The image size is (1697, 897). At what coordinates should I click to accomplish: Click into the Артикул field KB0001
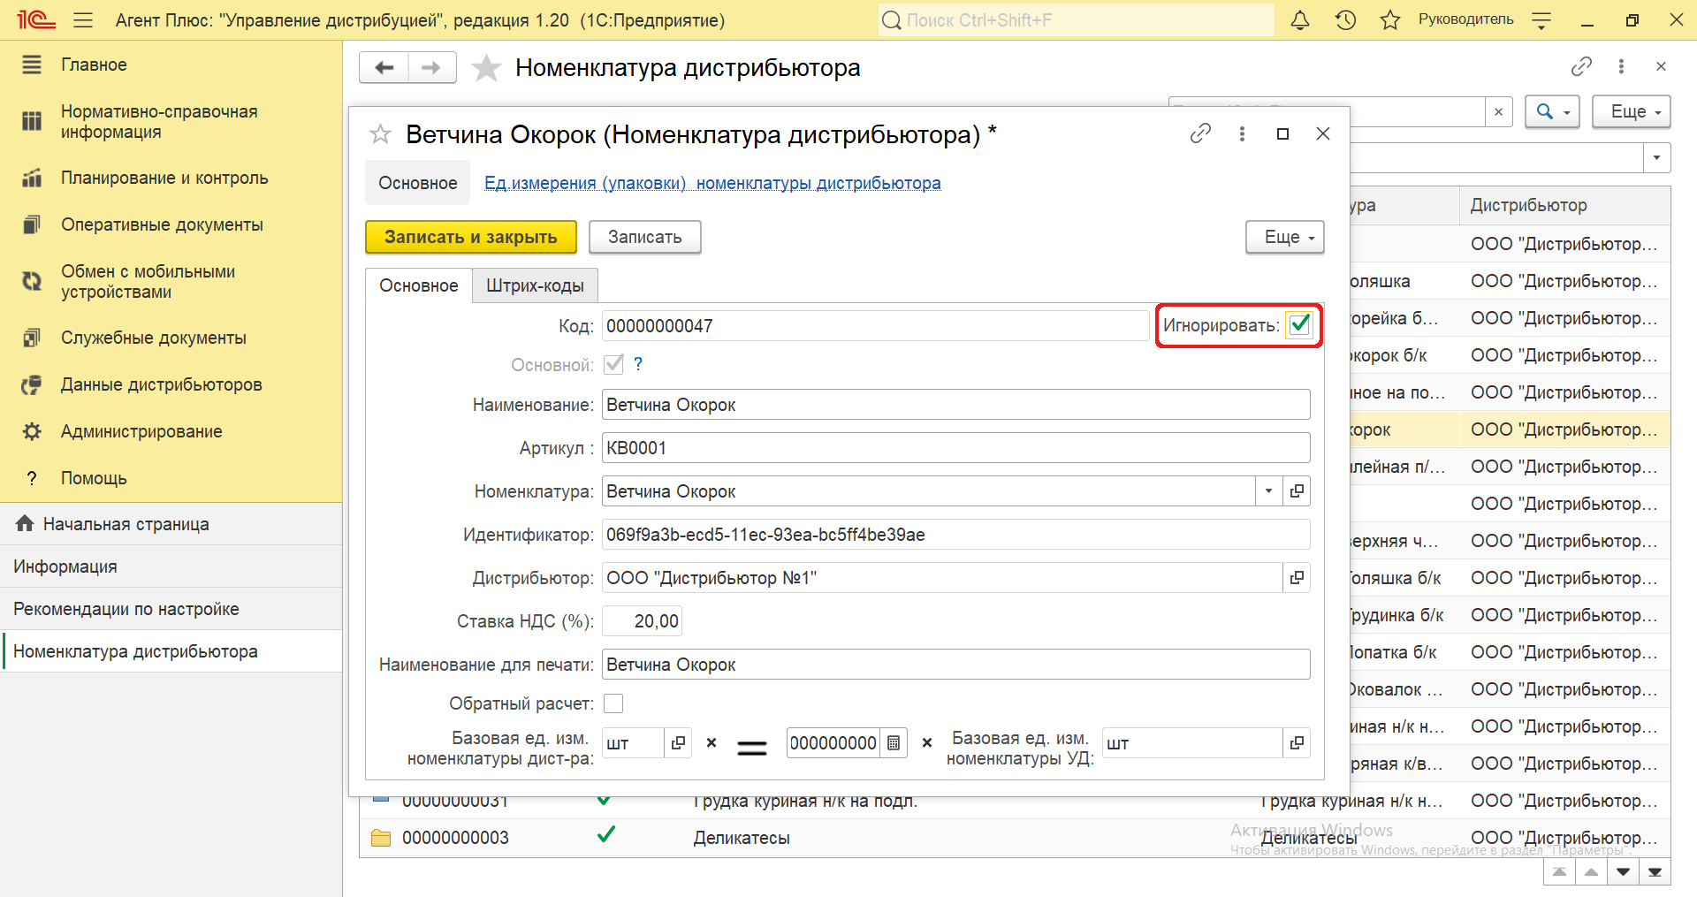point(956,448)
